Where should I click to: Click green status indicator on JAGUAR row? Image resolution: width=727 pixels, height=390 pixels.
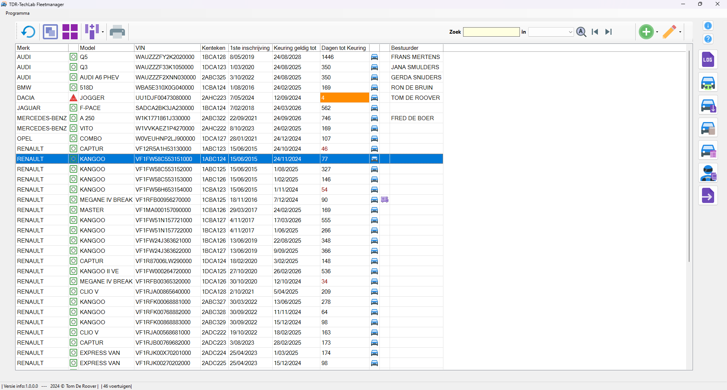[73, 108]
